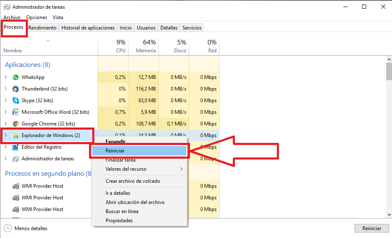Select Chrome's 108,7 MB memory cell

tap(143, 124)
